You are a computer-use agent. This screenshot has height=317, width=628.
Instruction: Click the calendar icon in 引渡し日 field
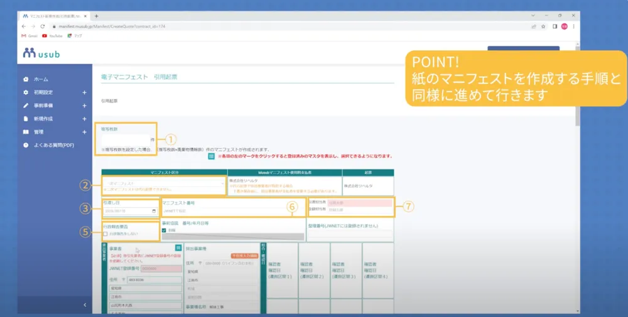tap(153, 211)
